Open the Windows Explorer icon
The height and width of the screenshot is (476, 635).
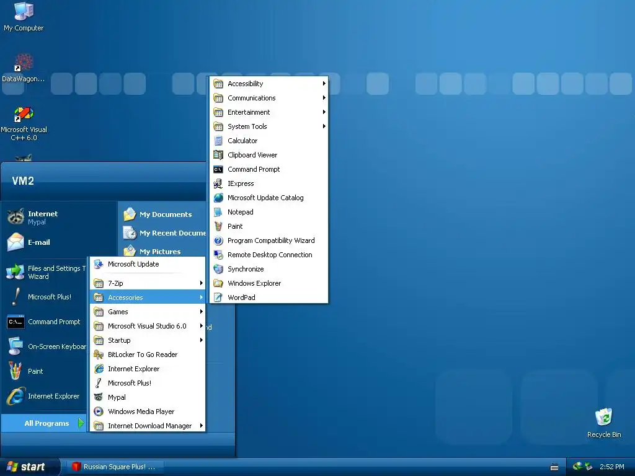coord(218,283)
